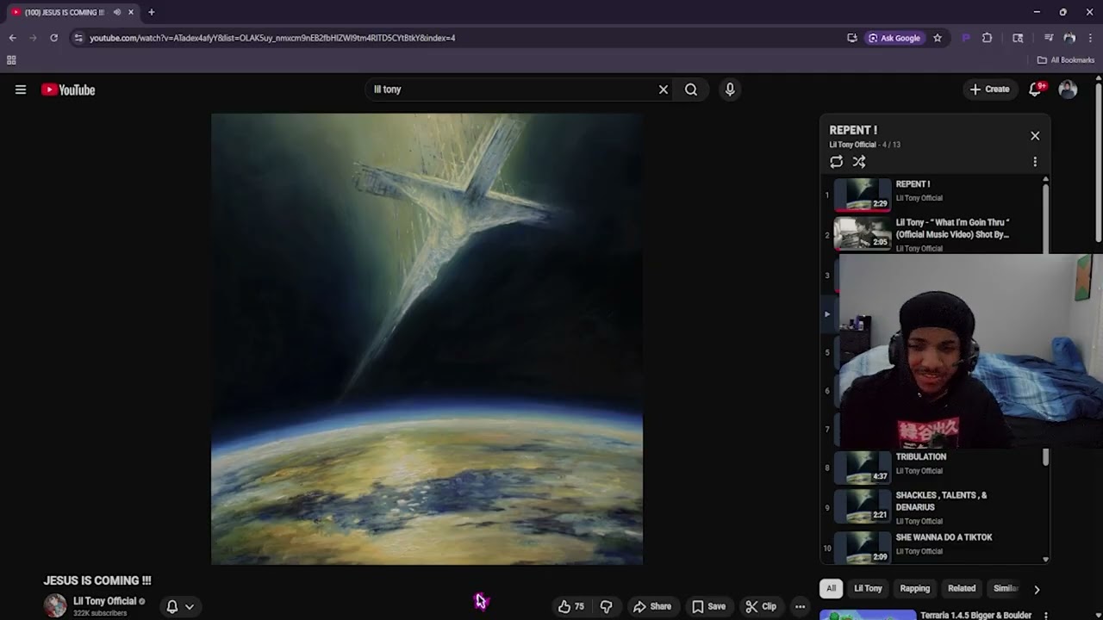Go back with the browser back arrow
This screenshot has width=1103, height=620.
point(12,38)
